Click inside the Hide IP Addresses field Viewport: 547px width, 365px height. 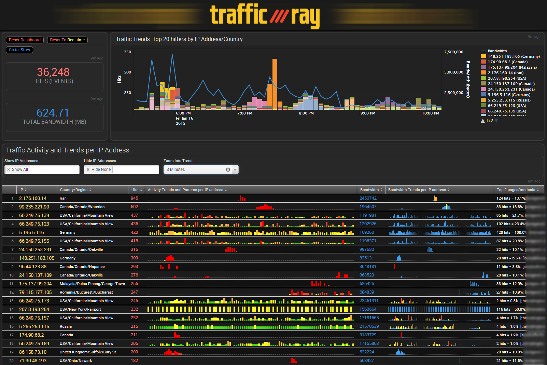pyautogui.click(x=122, y=170)
